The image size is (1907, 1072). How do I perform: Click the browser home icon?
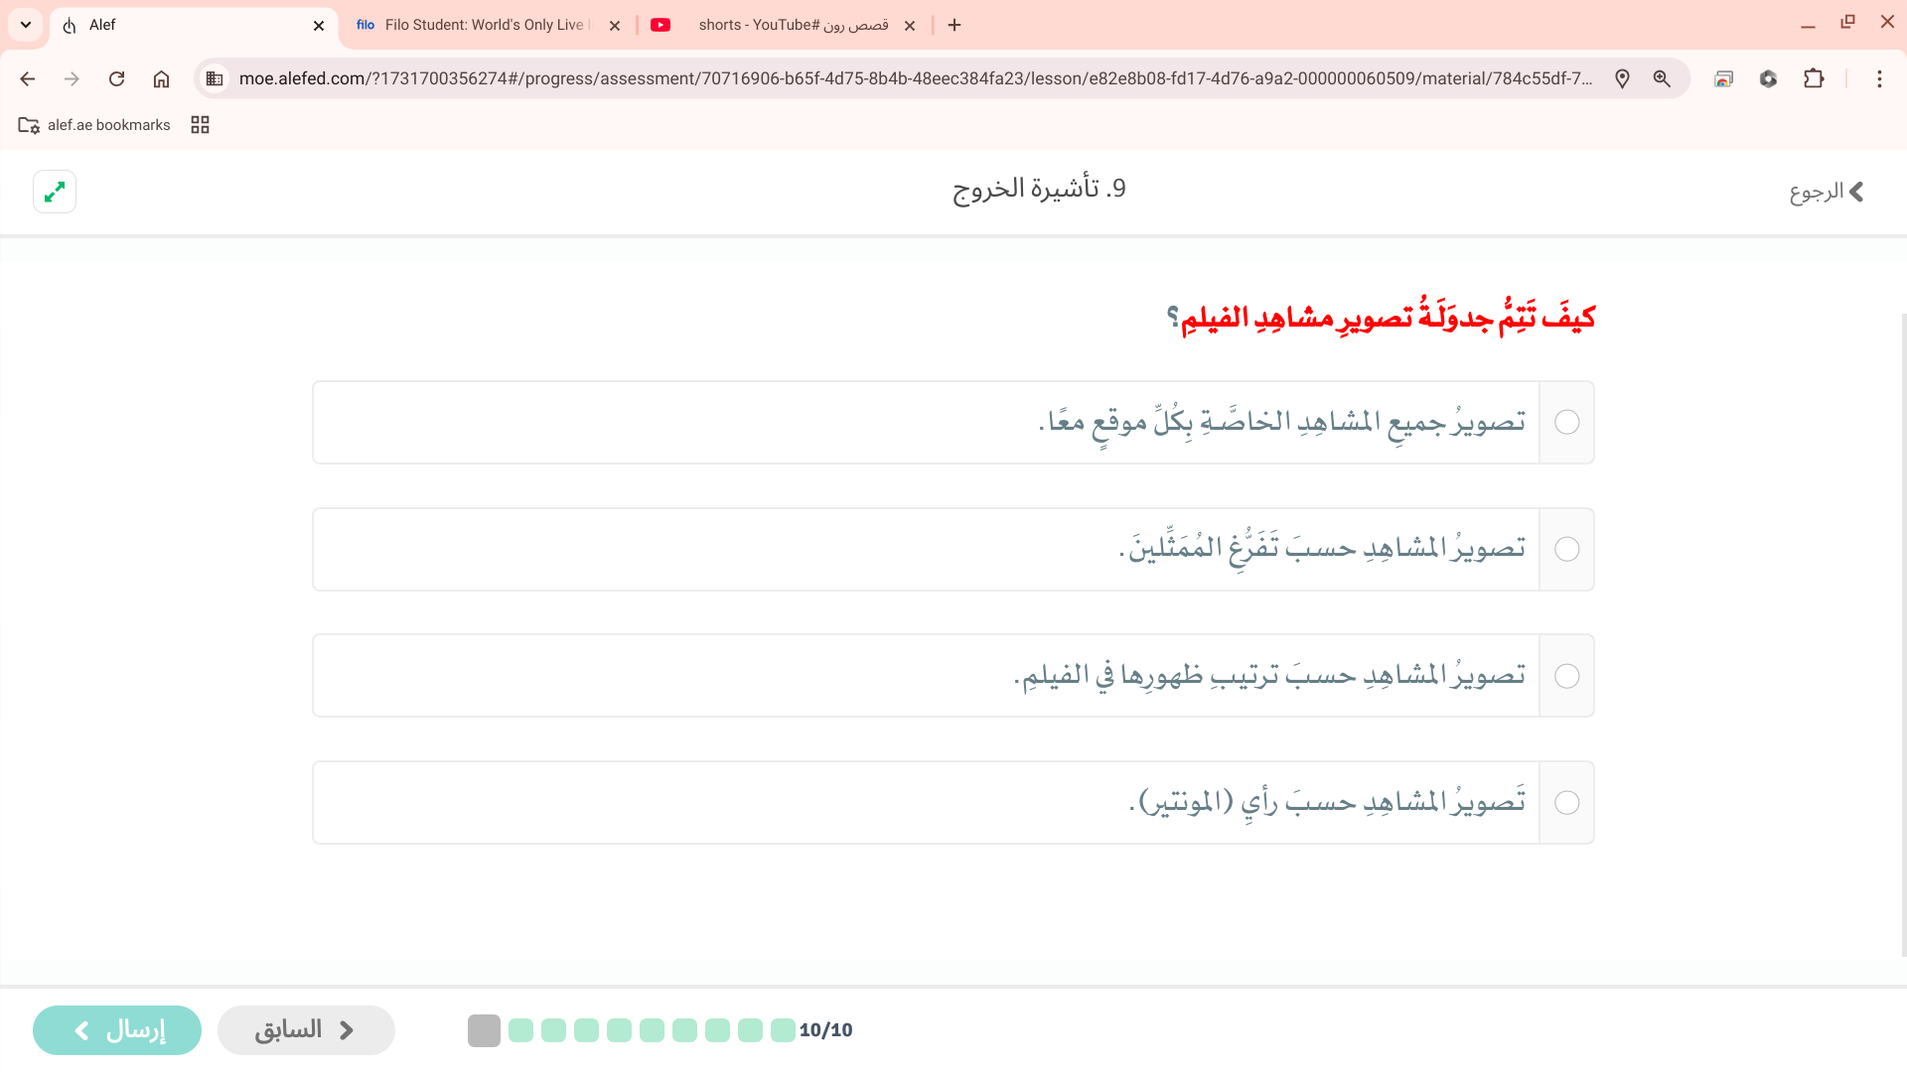point(161,78)
